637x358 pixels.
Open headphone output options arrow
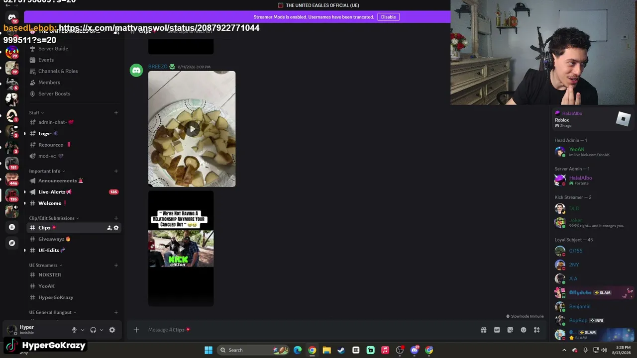101,330
